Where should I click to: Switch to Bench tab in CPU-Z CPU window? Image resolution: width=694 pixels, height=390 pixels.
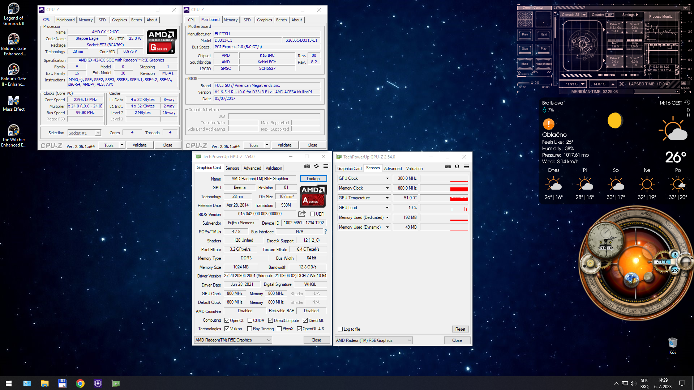(x=136, y=20)
